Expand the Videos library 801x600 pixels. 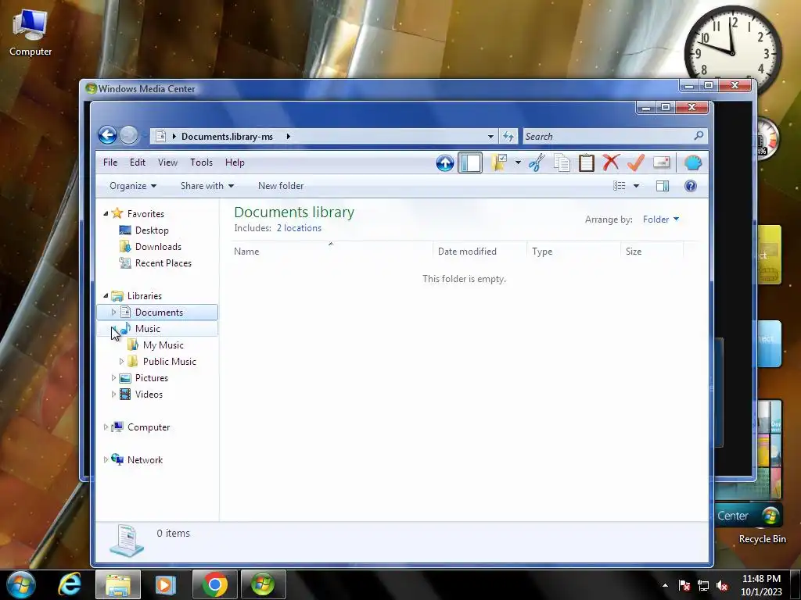pyautogui.click(x=113, y=395)
